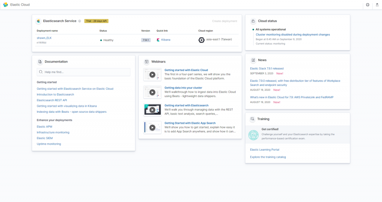Screen dimensions: 382x202
Task: Click the info icon beside Elasticsearch Service
Action: (x=79, y=21)
